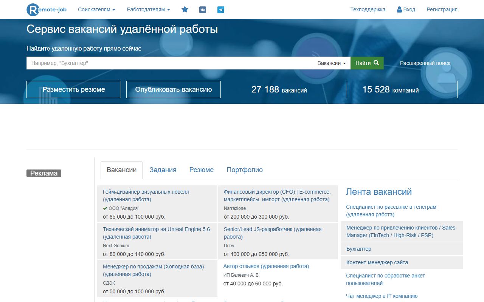Click company name Narrazione
The height and width of the screenshot is (302, 484).
pyautogui.click(x=235, y=208)
